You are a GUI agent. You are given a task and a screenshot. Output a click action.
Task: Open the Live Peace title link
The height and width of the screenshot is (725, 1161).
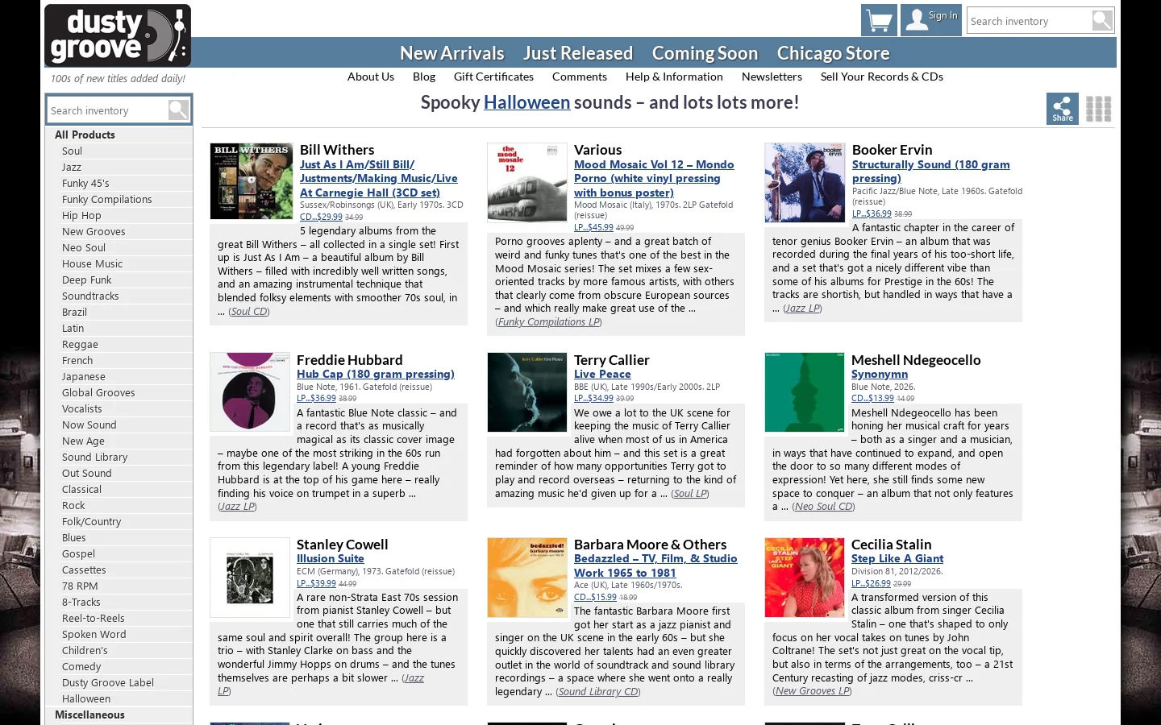(x=602, y=374)
